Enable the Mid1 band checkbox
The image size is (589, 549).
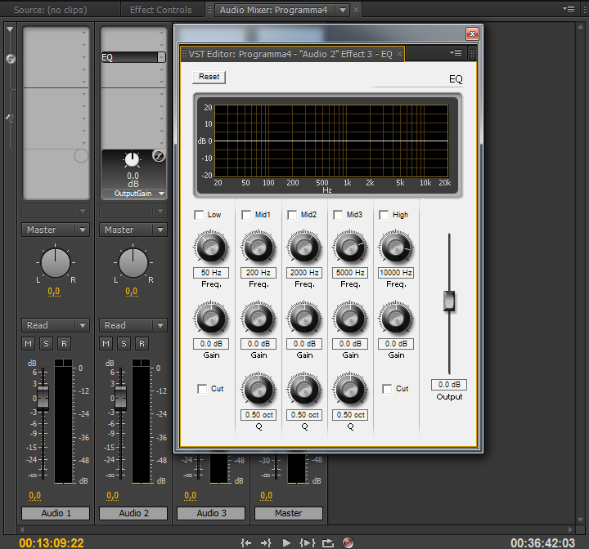click(x=246, y=215)
